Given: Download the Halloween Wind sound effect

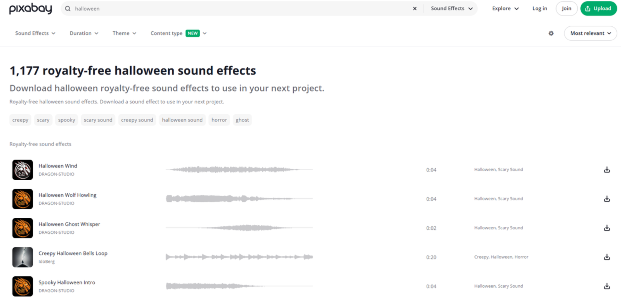Looking at the screenshot, I should coord(606,170).
